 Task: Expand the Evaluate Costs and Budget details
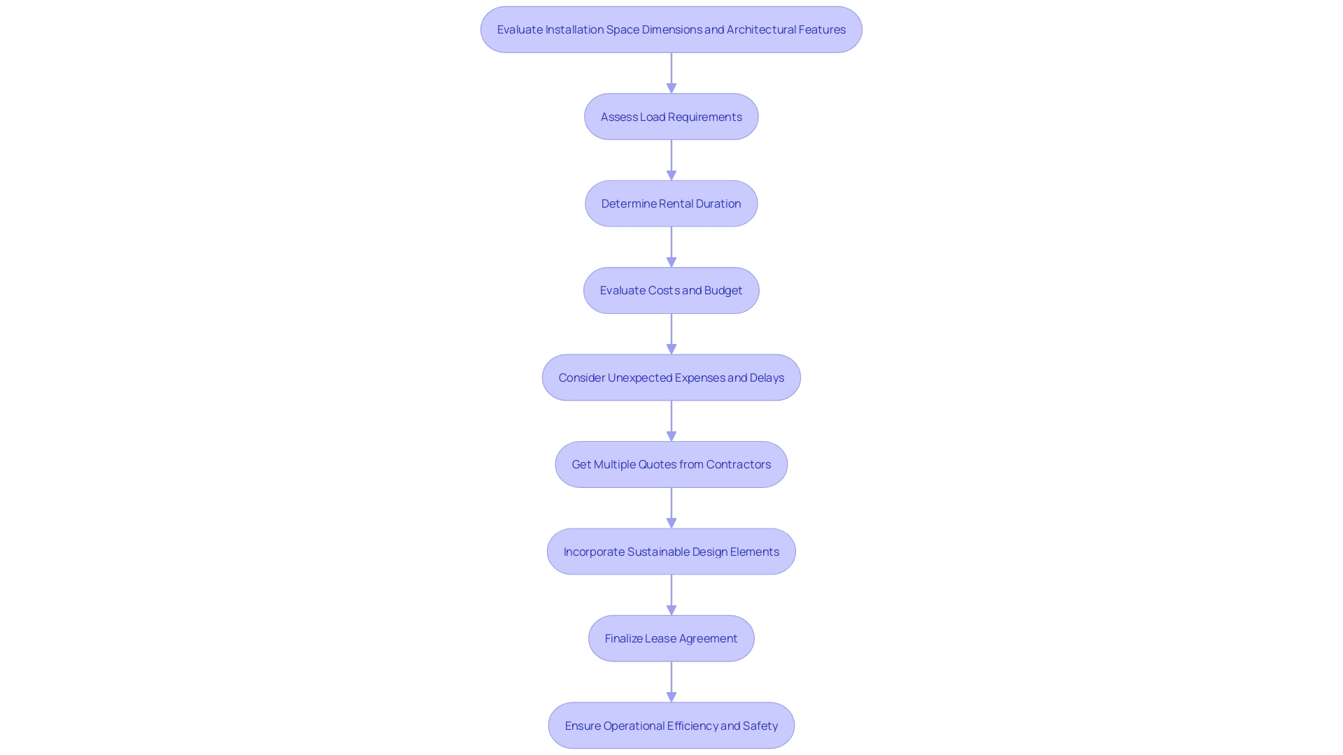tap(671, 290)
